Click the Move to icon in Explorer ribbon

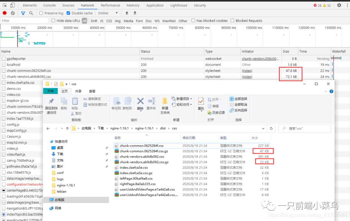pyautogui.click(x=116, y=101)
